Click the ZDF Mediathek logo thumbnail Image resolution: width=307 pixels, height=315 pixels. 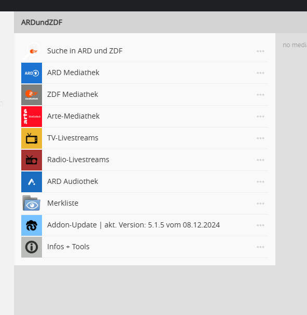pyautogui.click(x=32, y=95)
